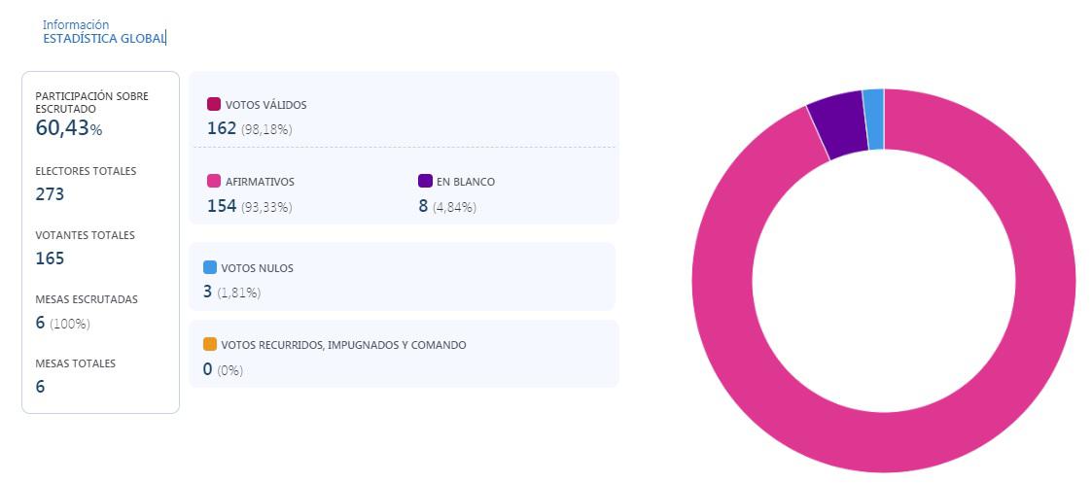Viewport: 1092px width, 483px height.
Task: Click the Electores Totales count 273
Action: pyautogui.click(x=50, y=194)
